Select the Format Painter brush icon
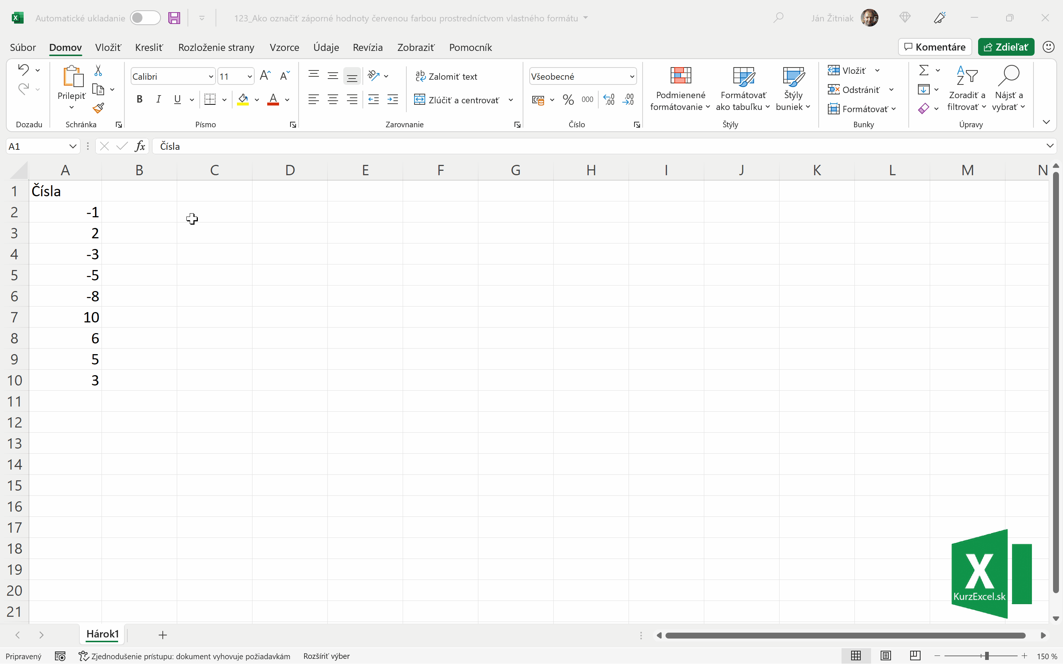Image resolution: width=1063 pixels, height=664 pixels. point(98,108)
